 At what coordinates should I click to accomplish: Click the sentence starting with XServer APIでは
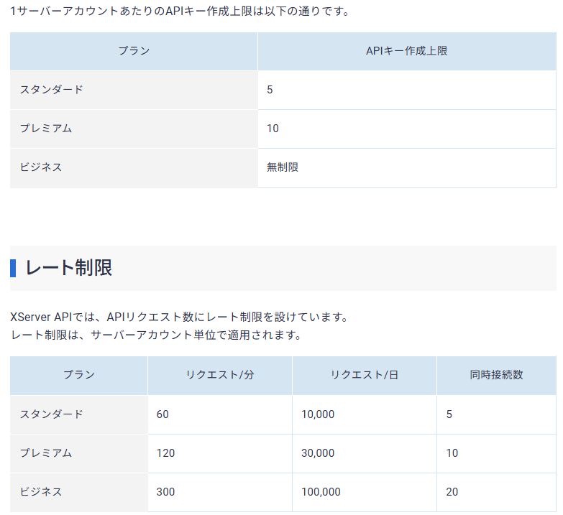click(x=180, y=317)
